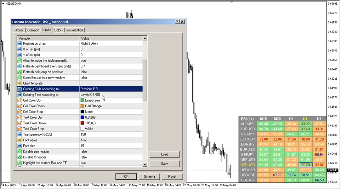Click the NZDUSD pair label in dashboard
Viewport: 340px width, 189px height.
(x=248, y=165)
